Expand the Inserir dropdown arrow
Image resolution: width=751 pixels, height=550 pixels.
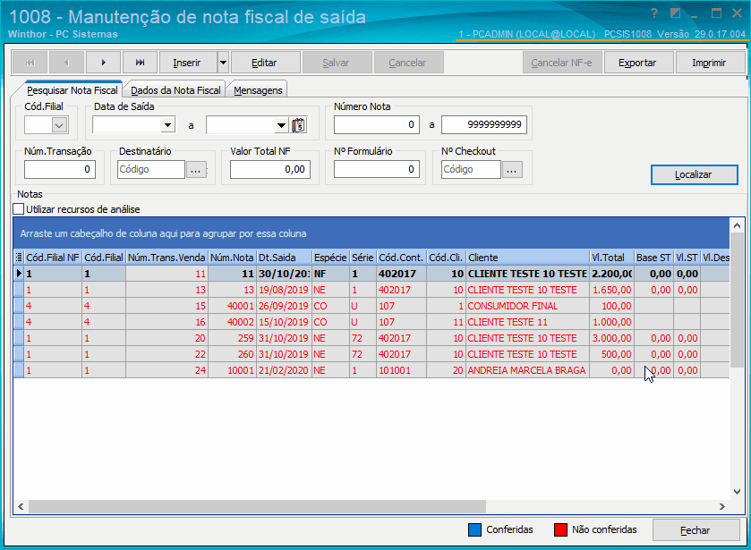(223, 63)
